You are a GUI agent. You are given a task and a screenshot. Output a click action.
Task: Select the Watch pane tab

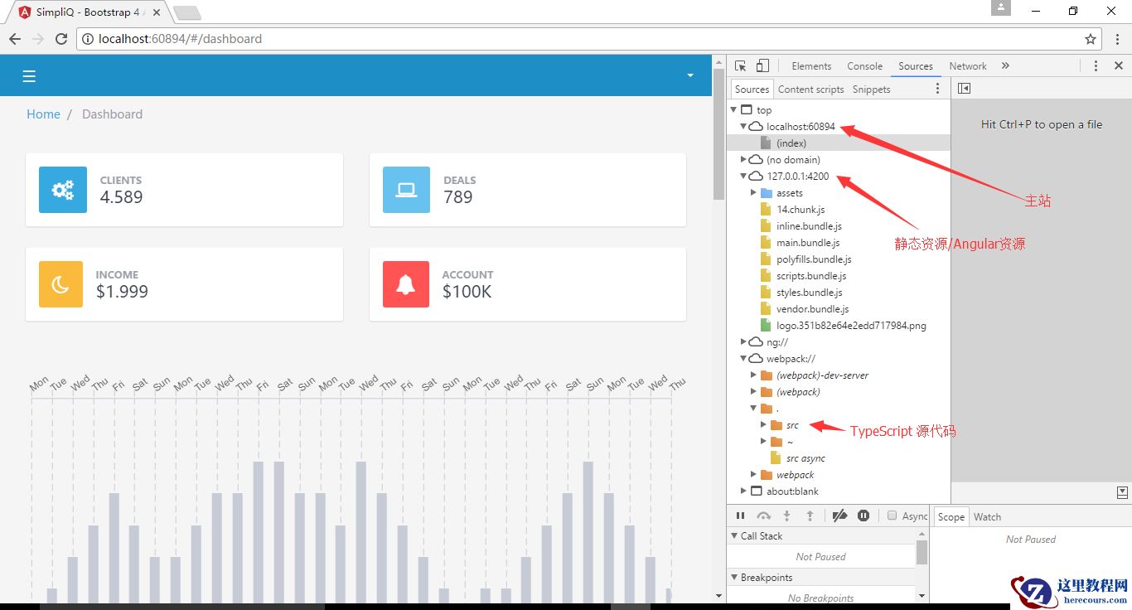[987, 516]
